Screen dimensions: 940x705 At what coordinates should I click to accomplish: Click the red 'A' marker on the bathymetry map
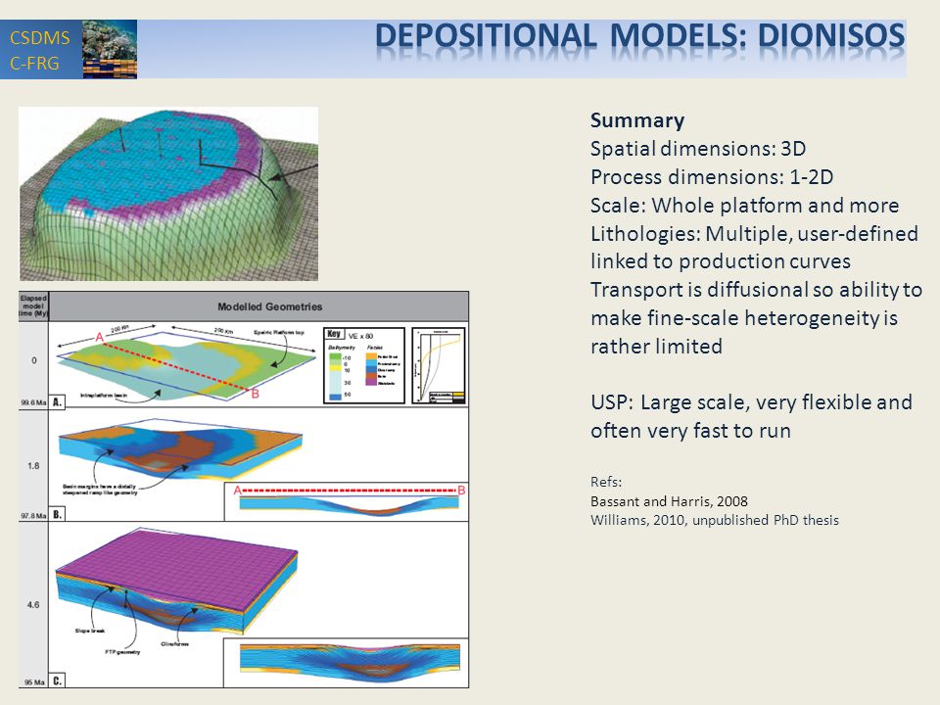[100, 338]
